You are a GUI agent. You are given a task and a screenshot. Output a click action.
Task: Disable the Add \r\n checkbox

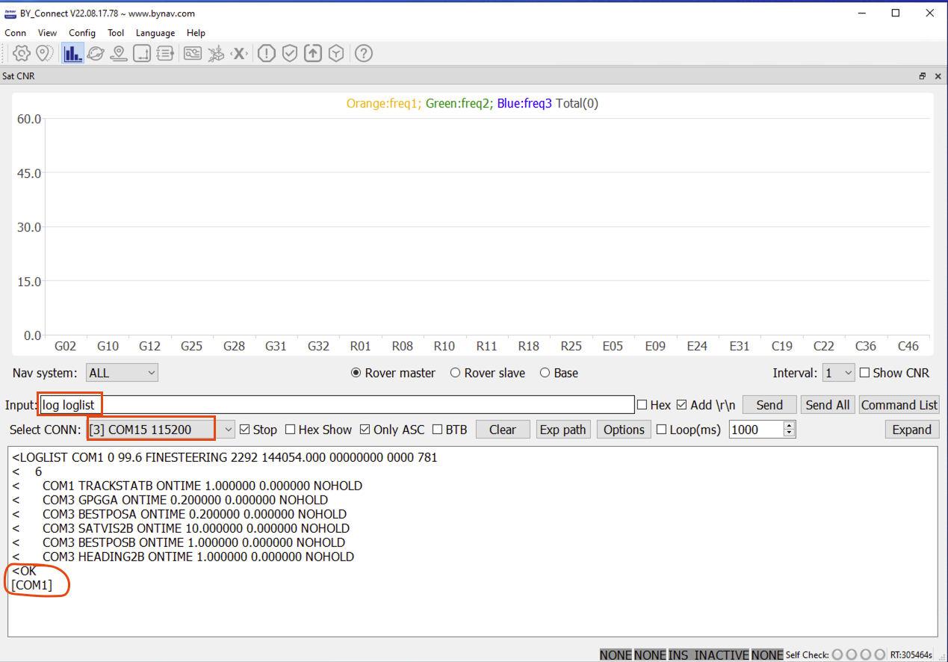(x=680, y=404)
